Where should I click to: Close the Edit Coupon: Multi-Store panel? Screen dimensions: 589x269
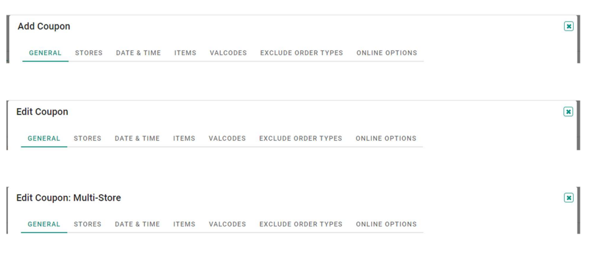(569, 197)
